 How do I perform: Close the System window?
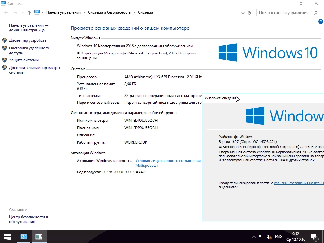point(316,3)
